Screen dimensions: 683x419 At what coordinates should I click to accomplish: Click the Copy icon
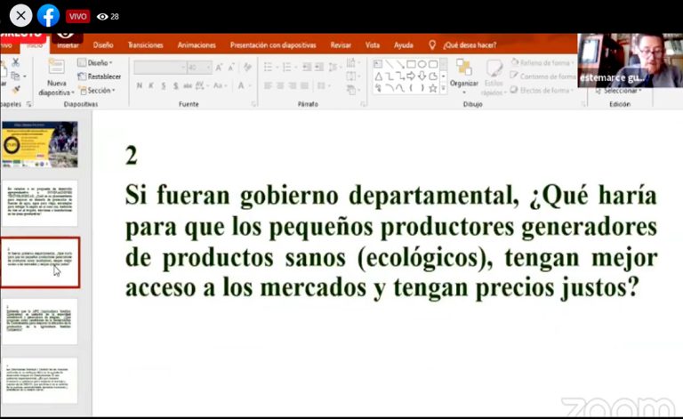(16, 77)
